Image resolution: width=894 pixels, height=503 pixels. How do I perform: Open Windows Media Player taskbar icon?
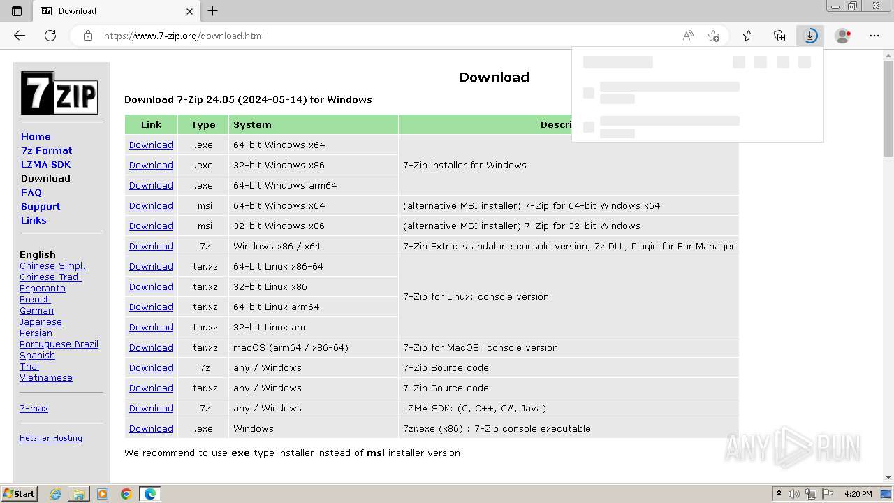click(x=103, y=494)
